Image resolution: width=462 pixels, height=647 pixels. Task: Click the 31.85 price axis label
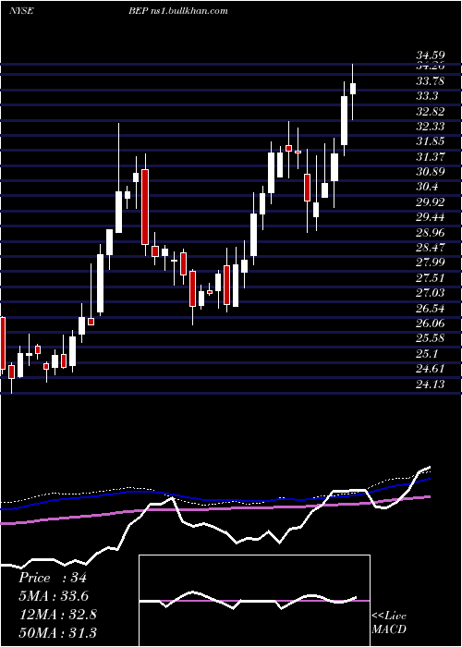coord(431,141)
